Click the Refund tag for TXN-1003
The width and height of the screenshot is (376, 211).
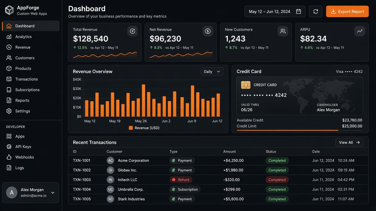click(181, 180)
